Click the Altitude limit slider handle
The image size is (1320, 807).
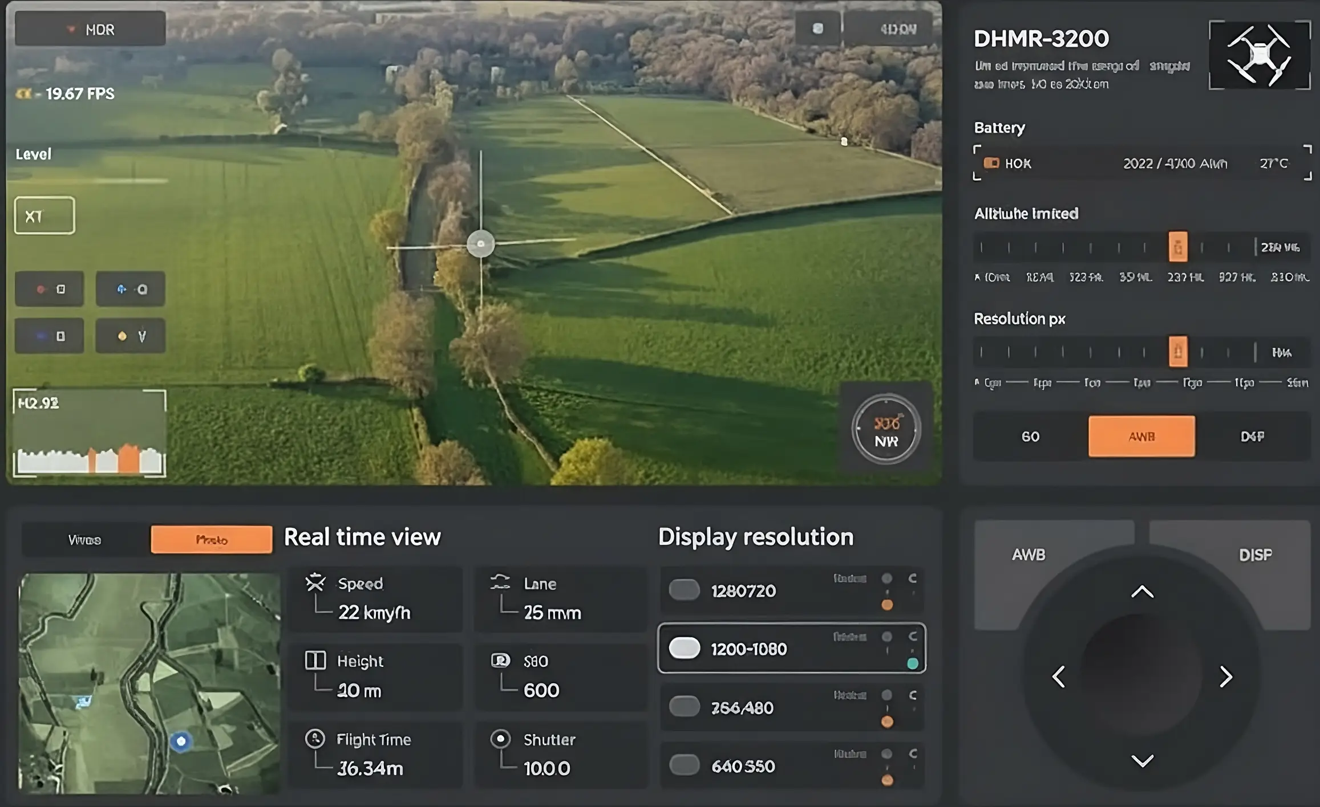(x=1177, y=247)
